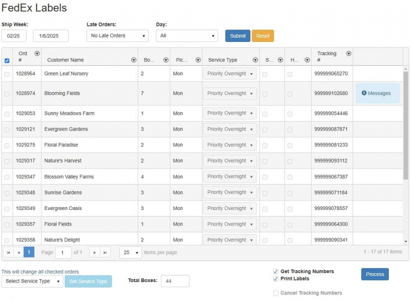Open the Service Type column filter icon

255,60
